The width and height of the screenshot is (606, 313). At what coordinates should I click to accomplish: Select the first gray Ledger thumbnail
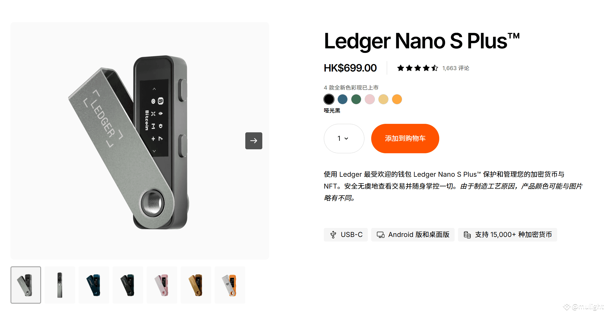[26, 285]
